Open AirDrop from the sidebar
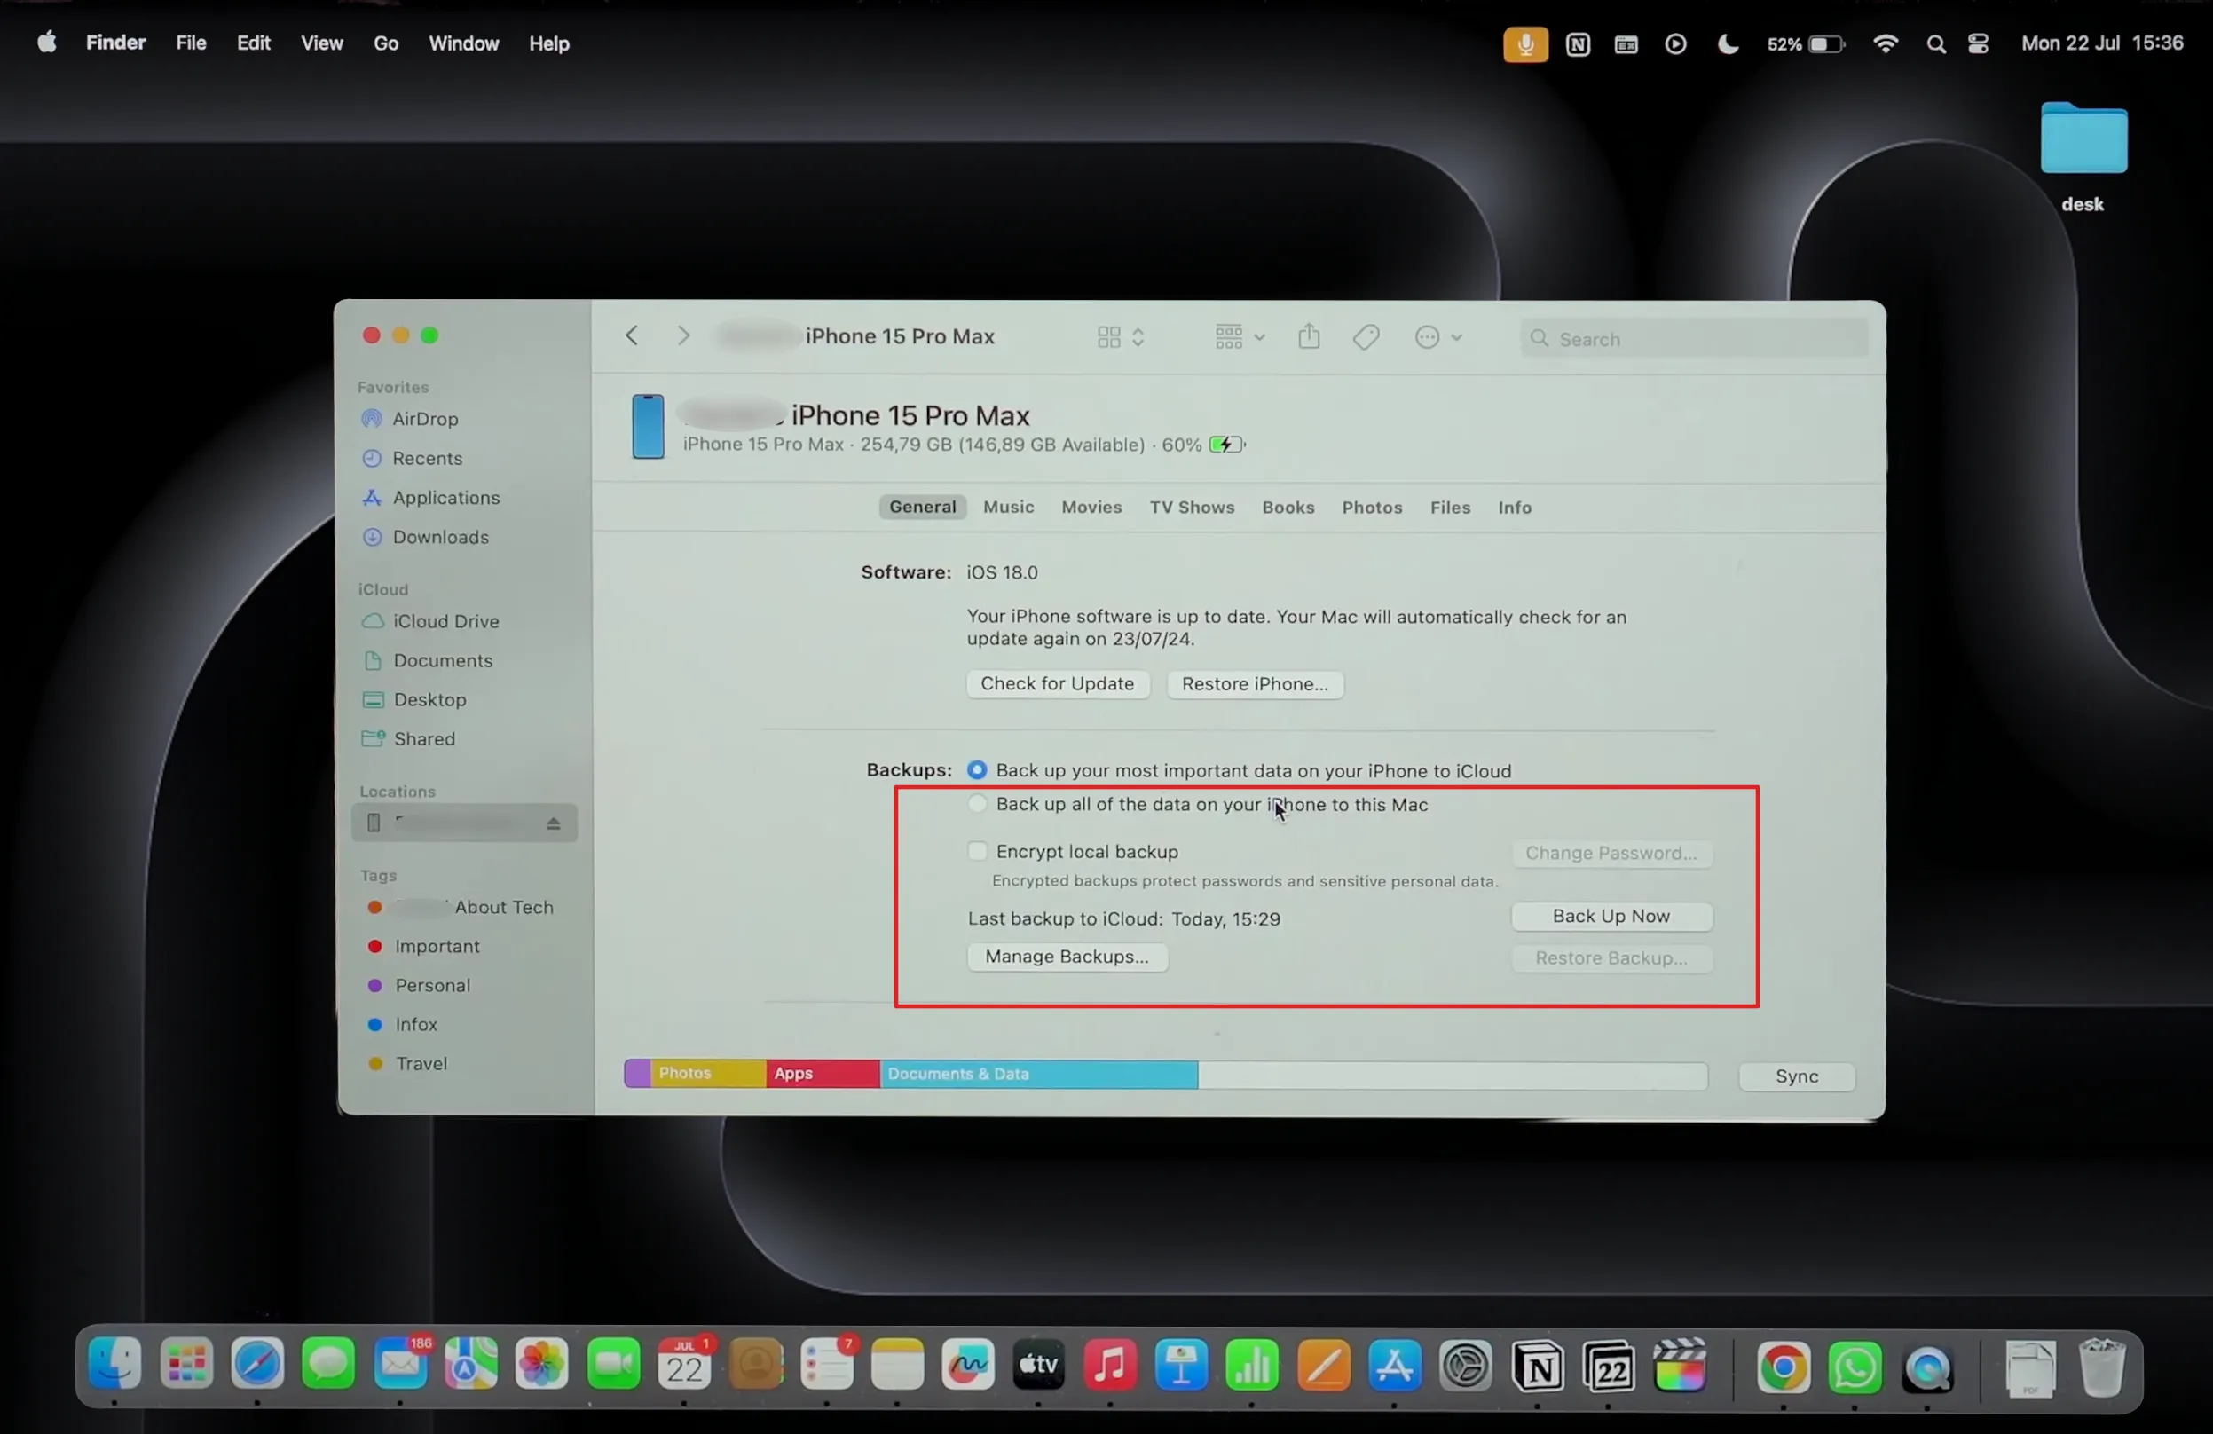This screenshot has height=1434, width=2213. pos(424,419)
